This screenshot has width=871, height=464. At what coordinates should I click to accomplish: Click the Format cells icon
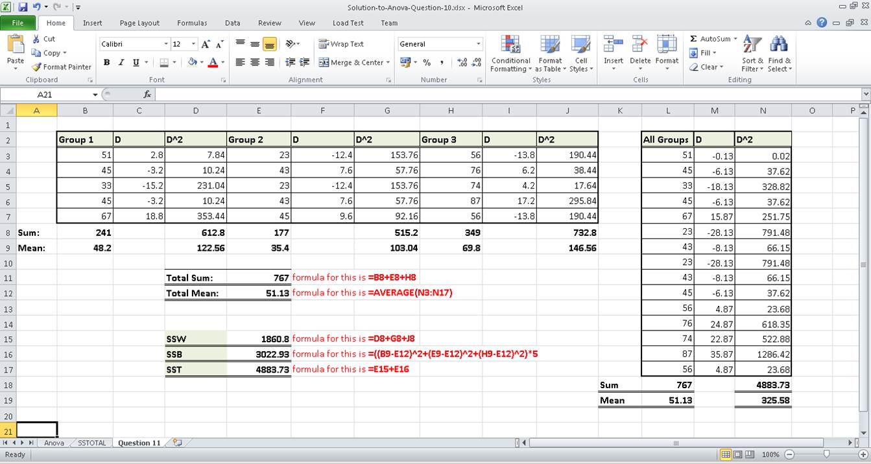pos(667,45)
